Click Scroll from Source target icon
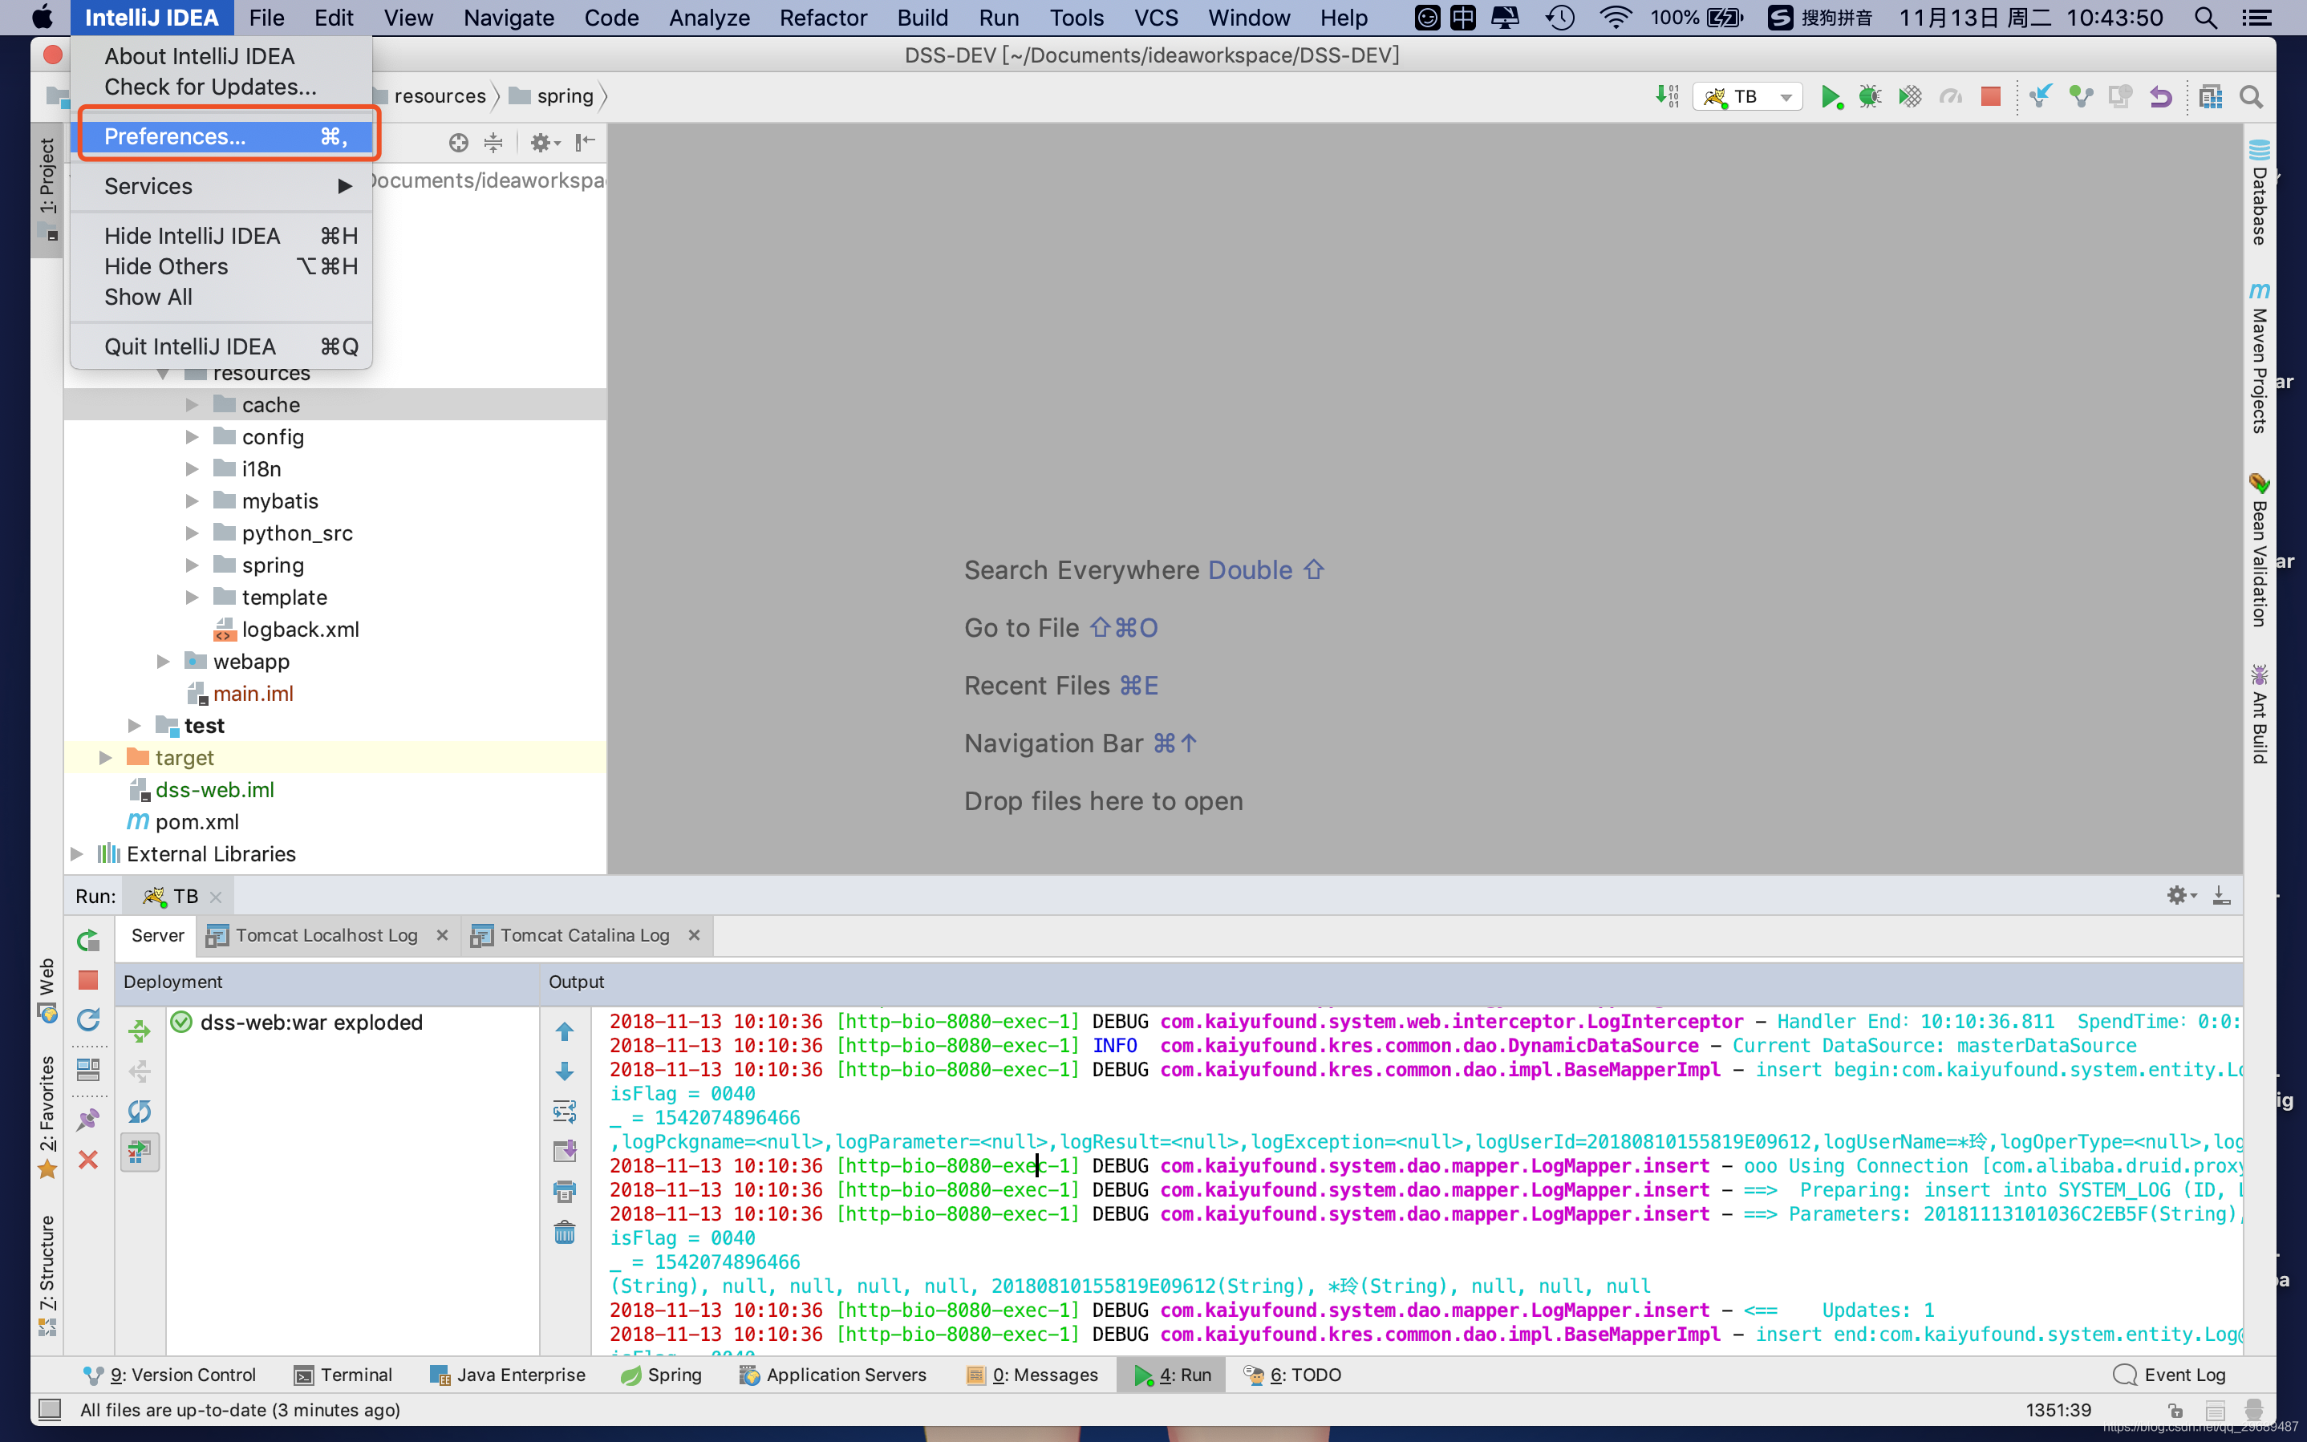2307x1442 pixels. point(459,143)
